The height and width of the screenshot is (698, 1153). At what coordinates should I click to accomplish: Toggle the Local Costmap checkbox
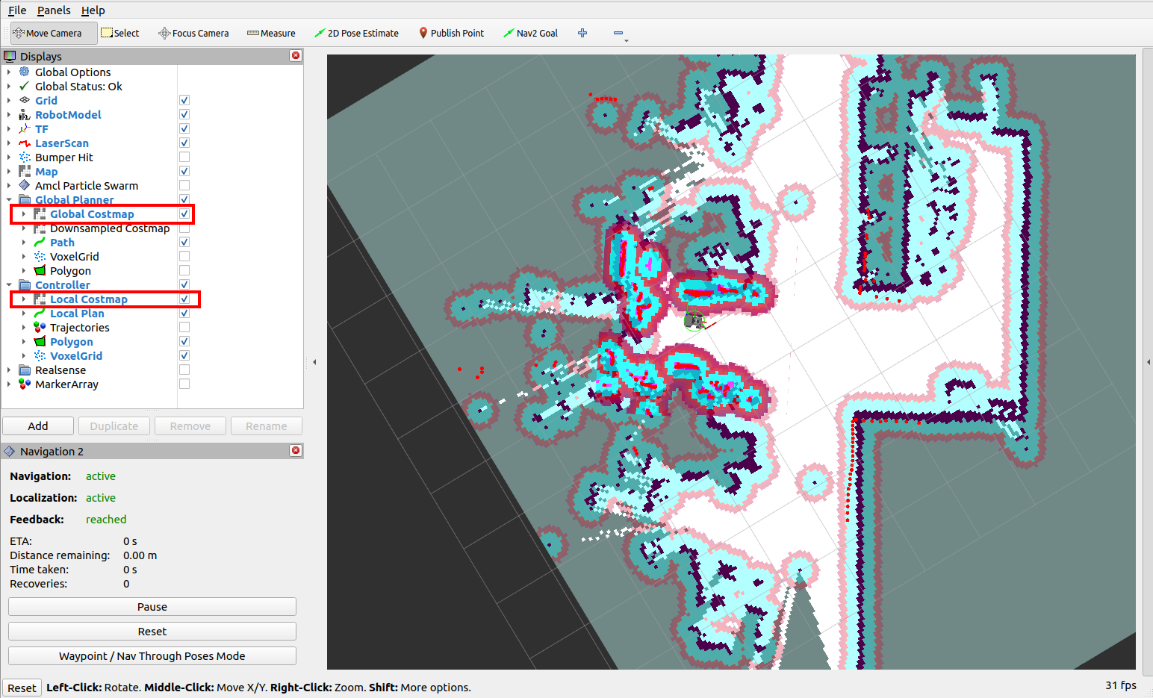click(184, 299)
